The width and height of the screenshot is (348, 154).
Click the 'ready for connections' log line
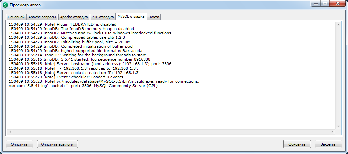point(104,81)
